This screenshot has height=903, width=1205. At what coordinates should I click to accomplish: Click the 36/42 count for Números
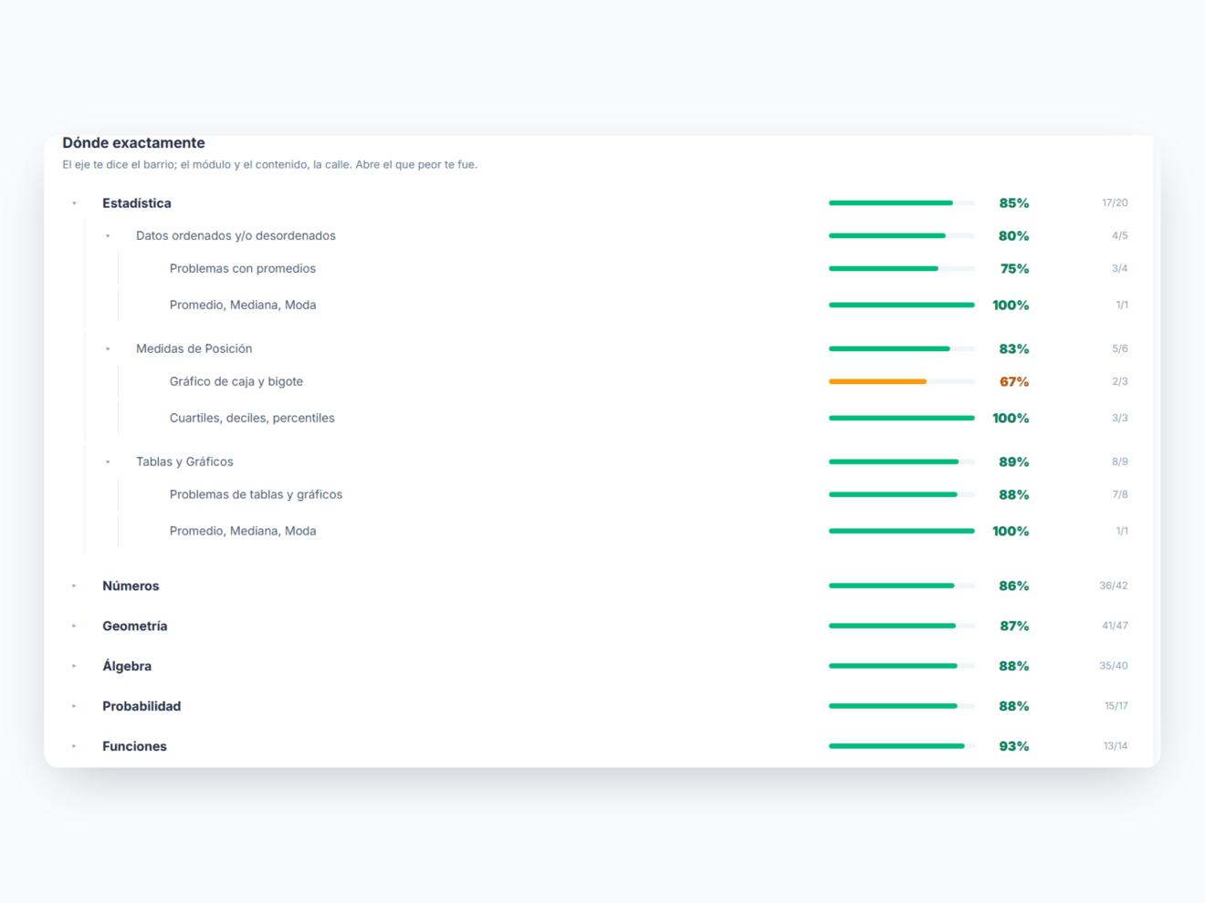tap(1114, 586)
